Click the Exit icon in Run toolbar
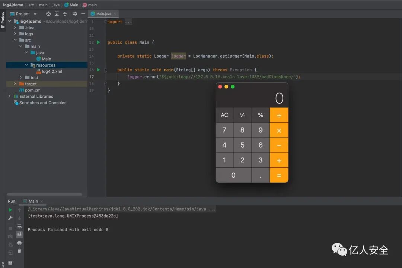The image size is (402, 268). pyautogui.click(x=10, y=253)
